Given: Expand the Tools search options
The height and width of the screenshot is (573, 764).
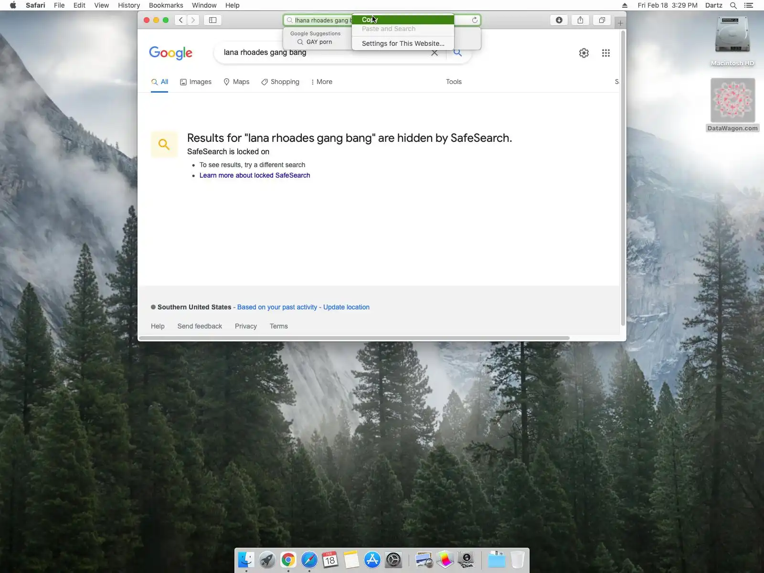Looking at the screenshot, I should 454,82.
